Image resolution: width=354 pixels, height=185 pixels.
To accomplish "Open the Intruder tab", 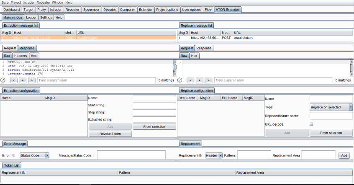I will [56, 9].
